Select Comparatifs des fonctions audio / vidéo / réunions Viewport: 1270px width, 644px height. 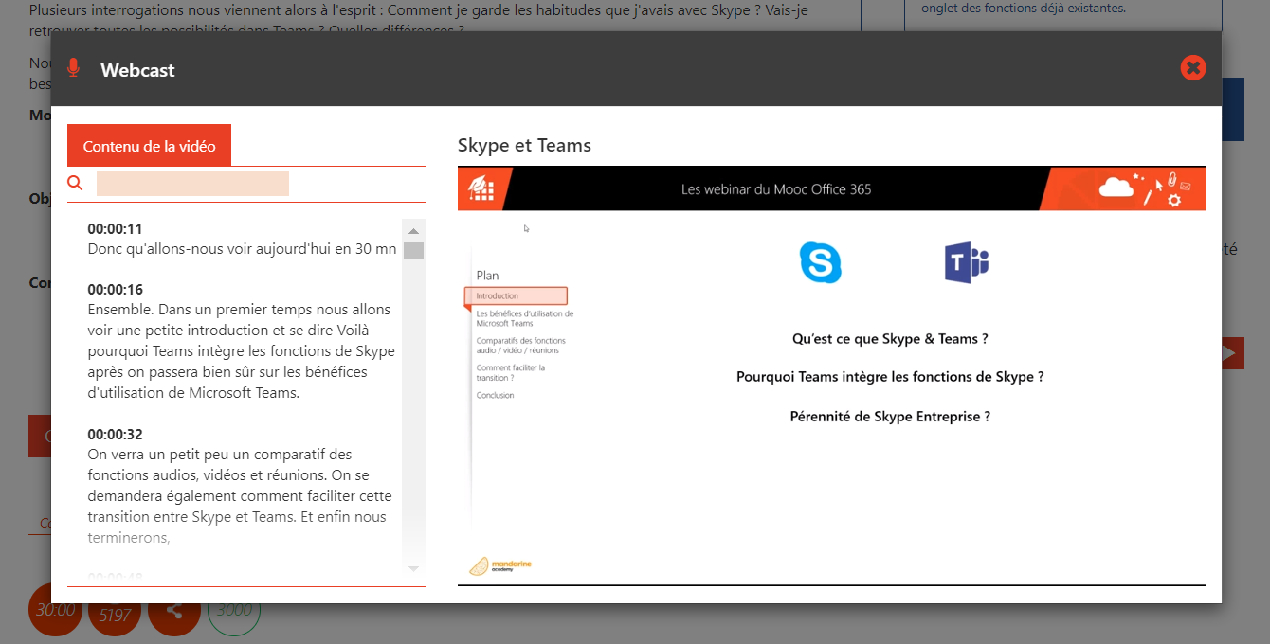pos(521,346)
